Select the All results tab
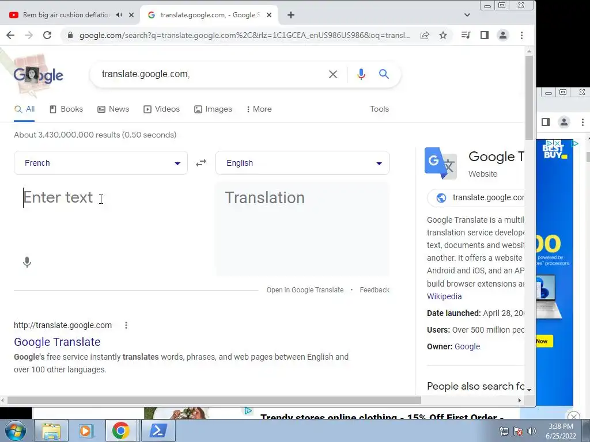590x442 pixels. pyautogui.click(x=24, y=109)
